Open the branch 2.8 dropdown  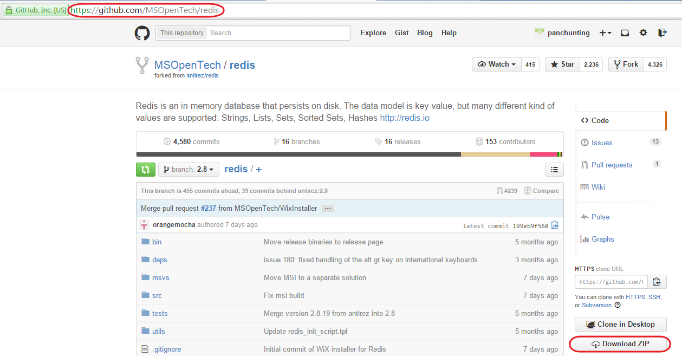coord(189,170)
